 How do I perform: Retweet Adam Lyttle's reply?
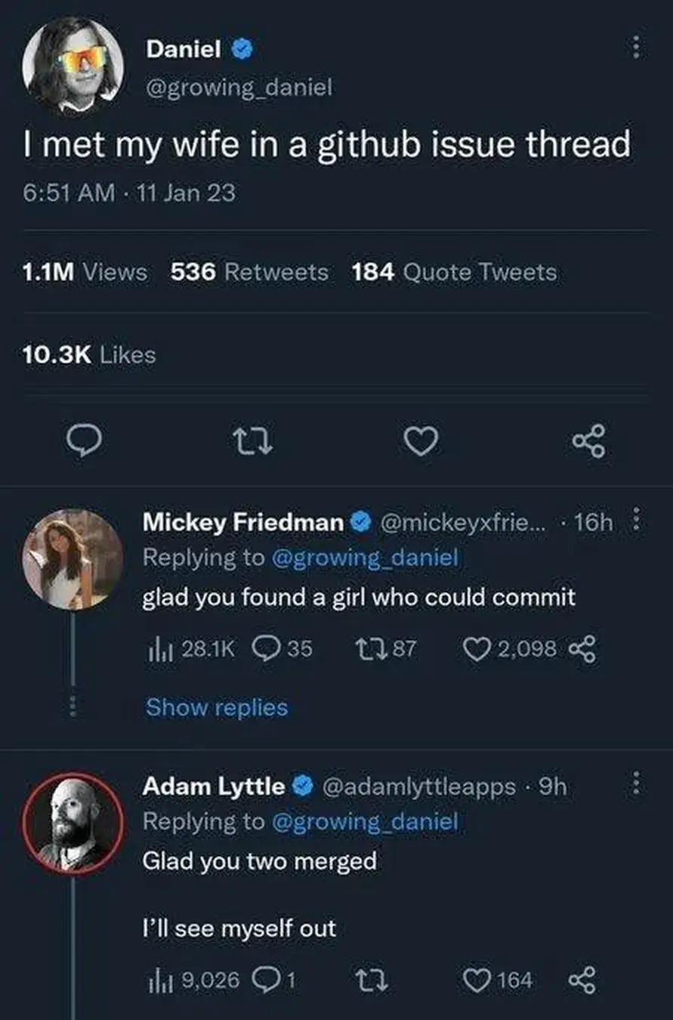tap(372, 980)
